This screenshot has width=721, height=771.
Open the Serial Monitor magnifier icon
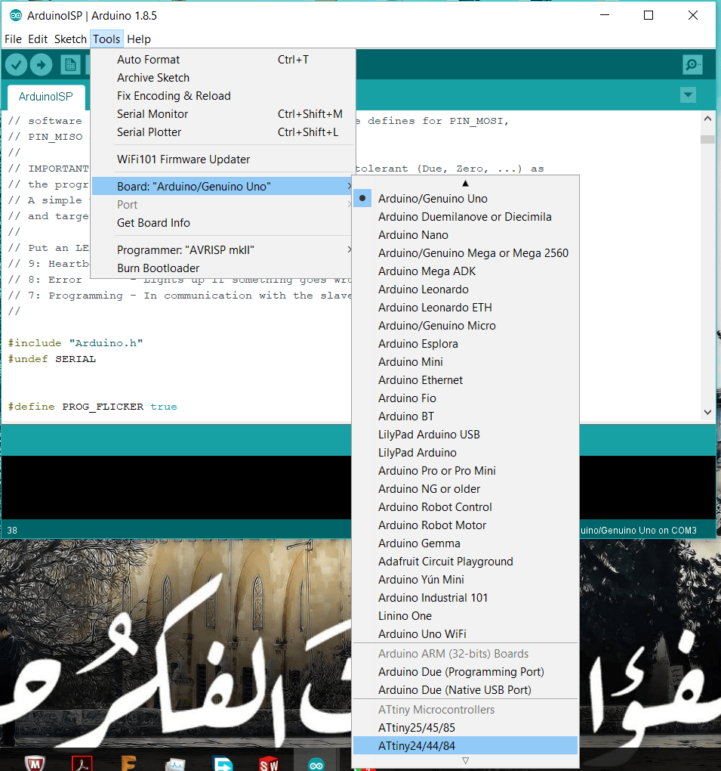click(692, 65)
